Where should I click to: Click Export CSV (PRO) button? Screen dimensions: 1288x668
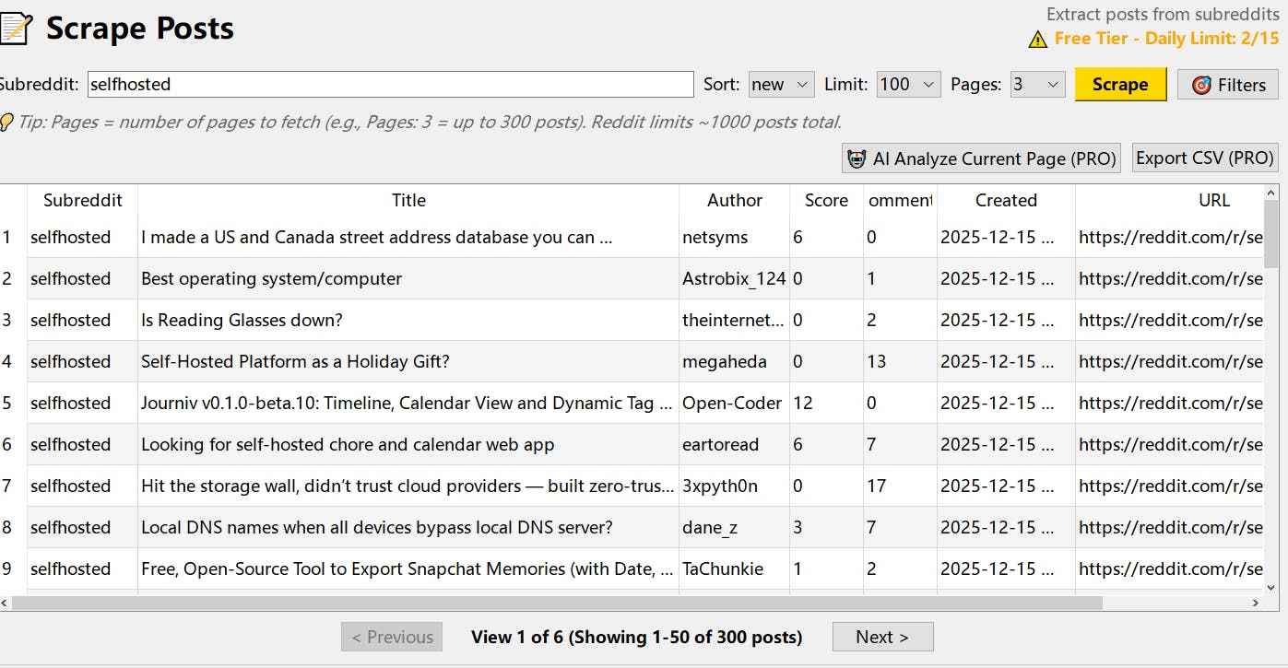1204,158
